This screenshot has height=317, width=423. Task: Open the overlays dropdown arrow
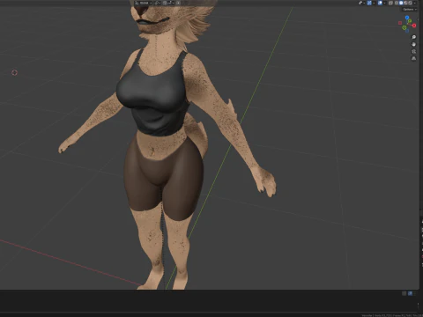(384, 3)
